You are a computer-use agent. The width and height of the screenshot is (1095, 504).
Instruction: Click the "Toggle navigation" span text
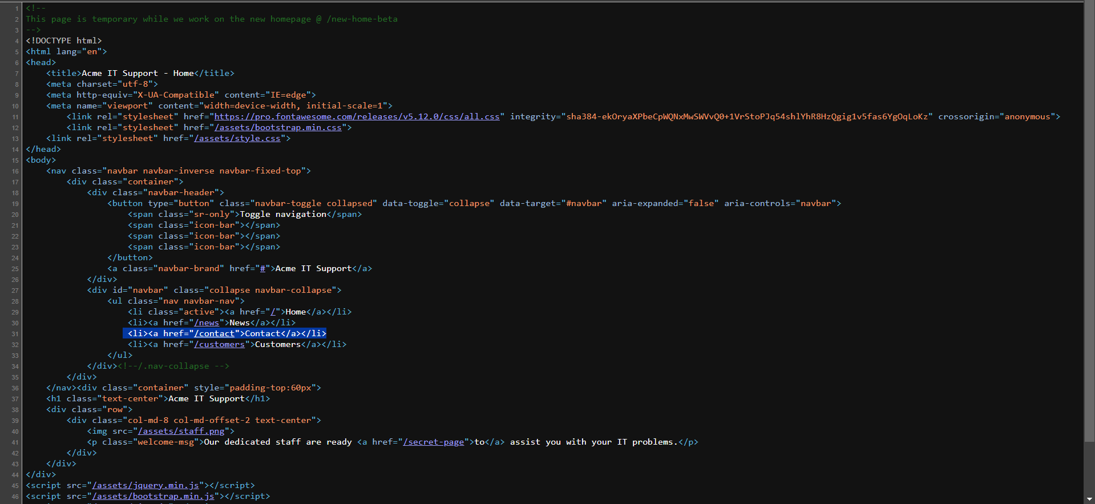[283, 214]
